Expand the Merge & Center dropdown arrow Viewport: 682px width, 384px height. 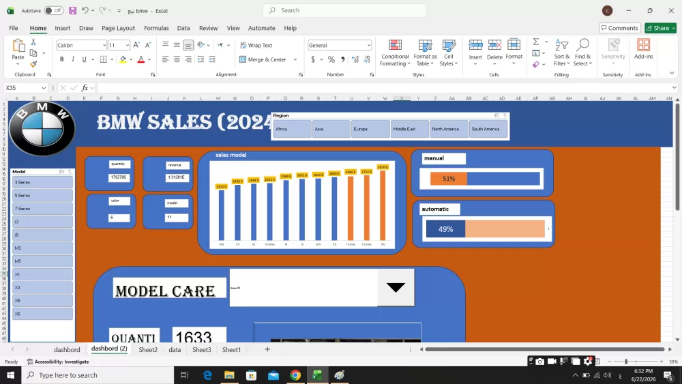(295, 59)
